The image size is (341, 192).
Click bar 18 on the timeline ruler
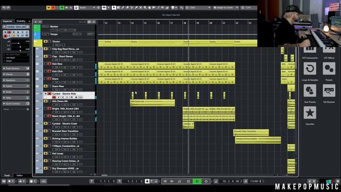185,22
